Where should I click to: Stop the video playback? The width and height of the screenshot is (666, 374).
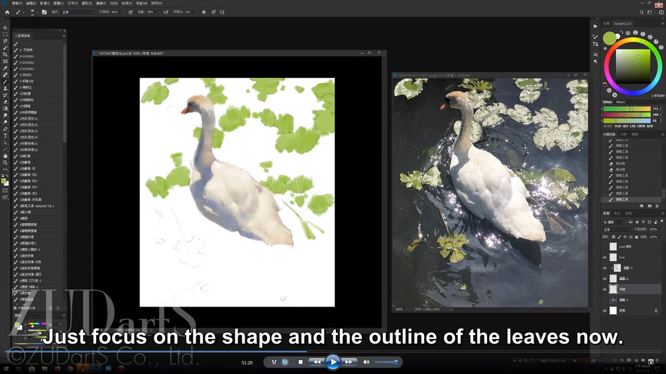300,361
